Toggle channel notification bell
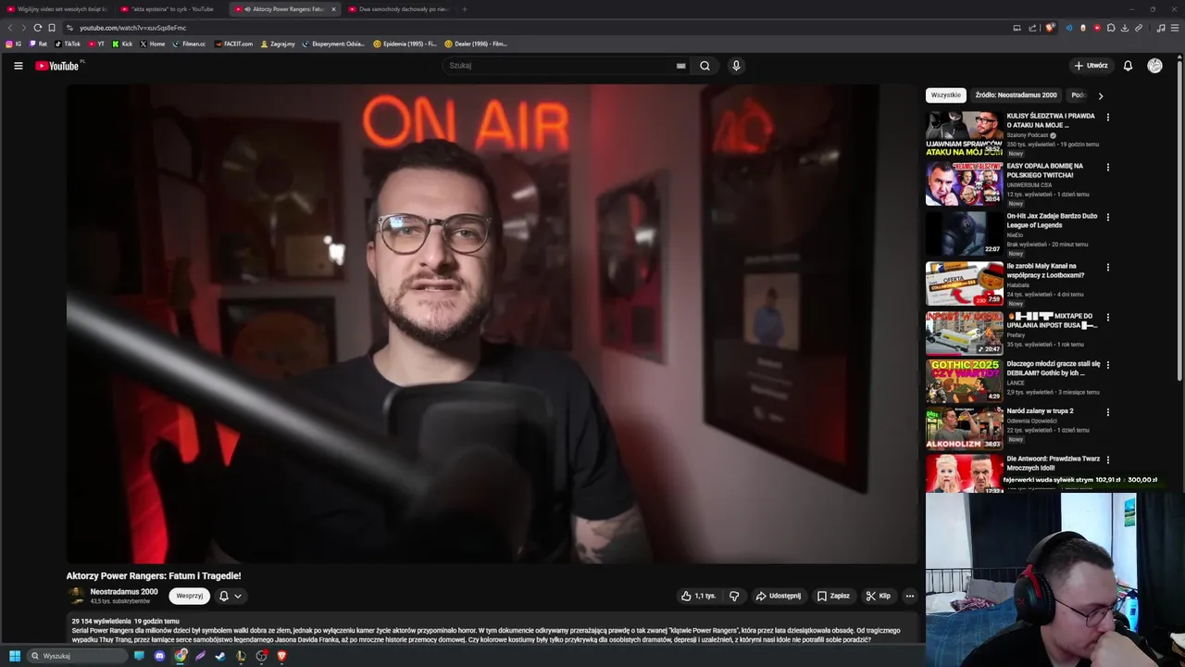The height and width of the screenshot is (667, 1185). tap(223, 597)
